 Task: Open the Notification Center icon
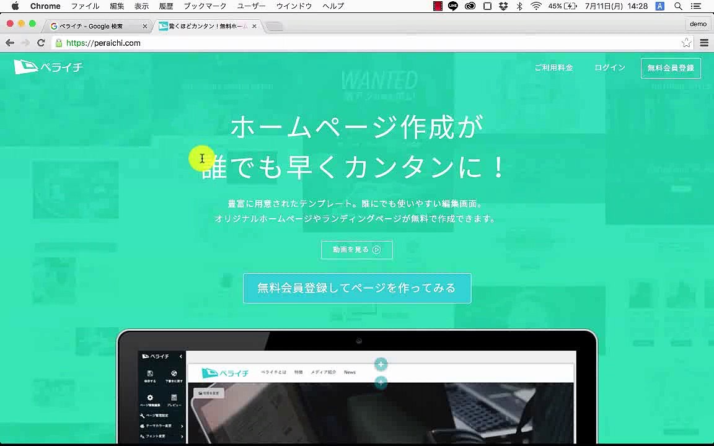696,6
